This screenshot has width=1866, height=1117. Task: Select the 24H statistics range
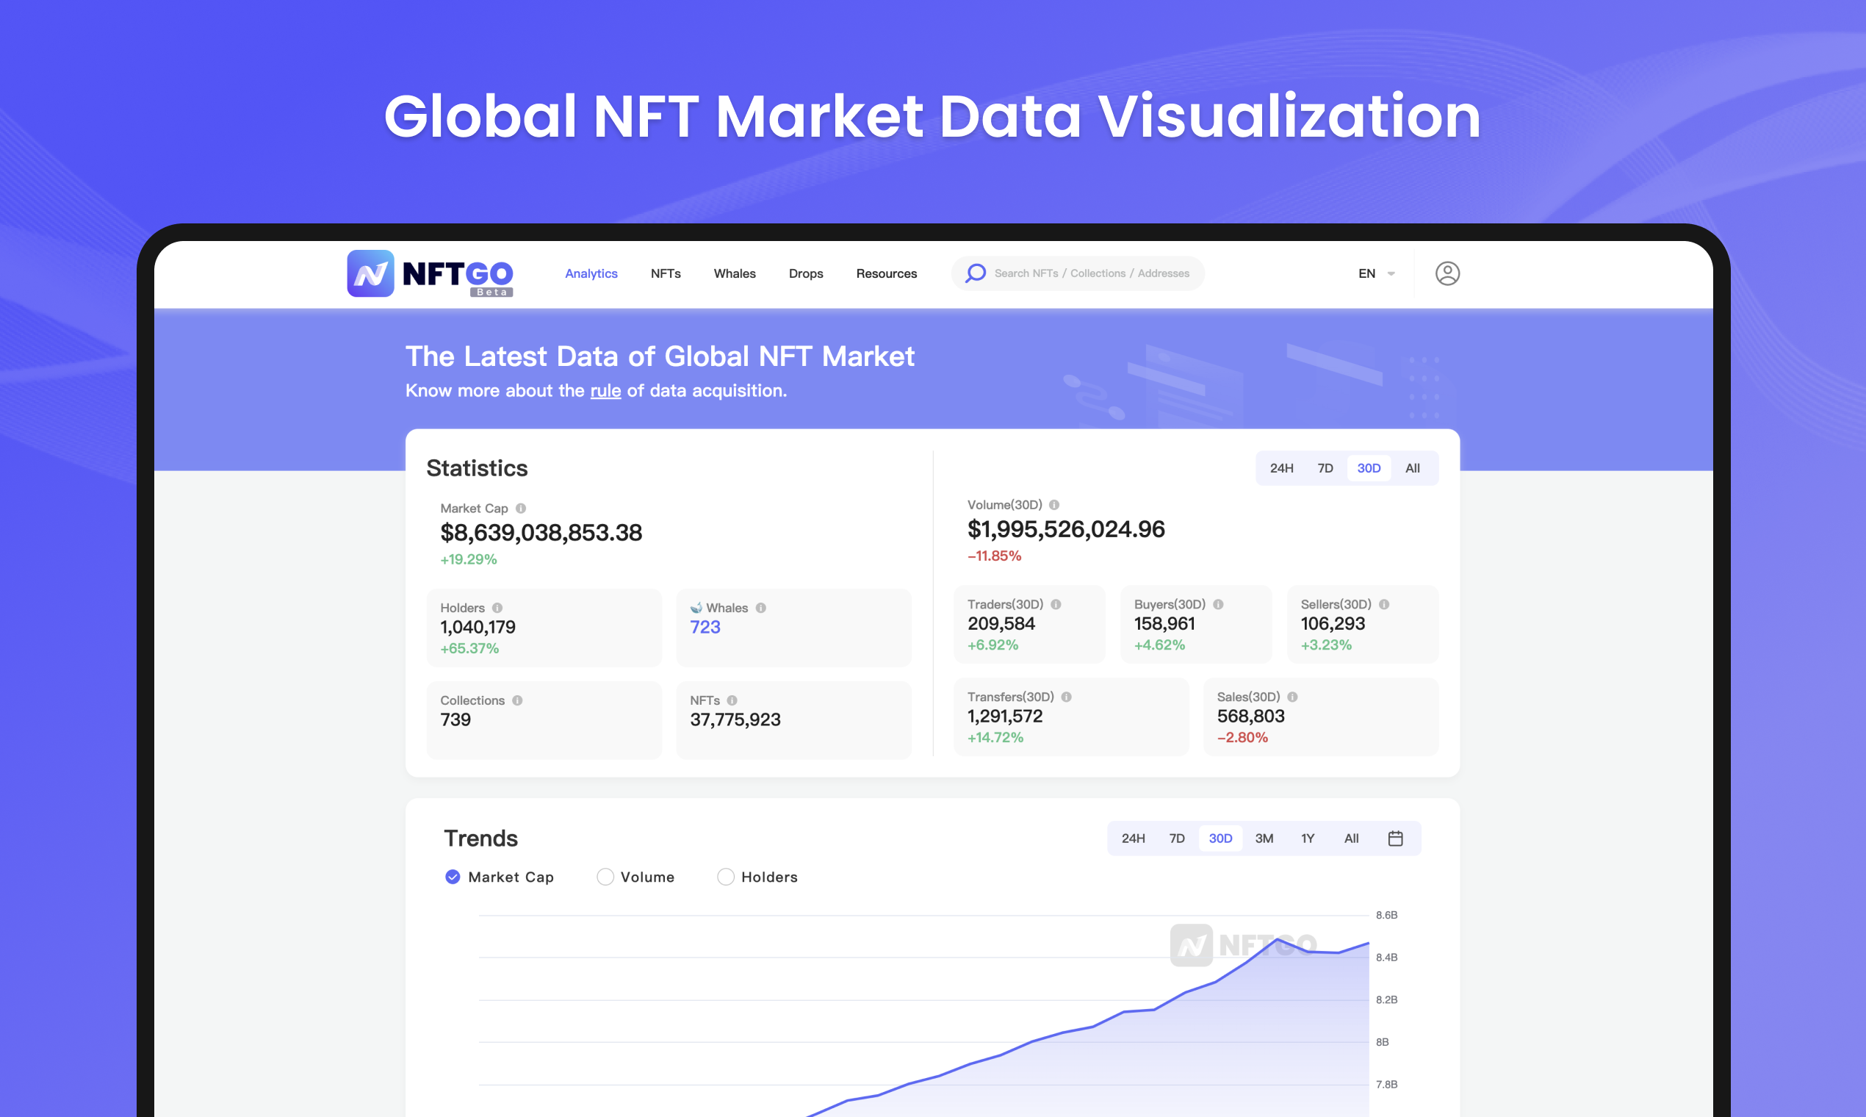(1281, 467)
